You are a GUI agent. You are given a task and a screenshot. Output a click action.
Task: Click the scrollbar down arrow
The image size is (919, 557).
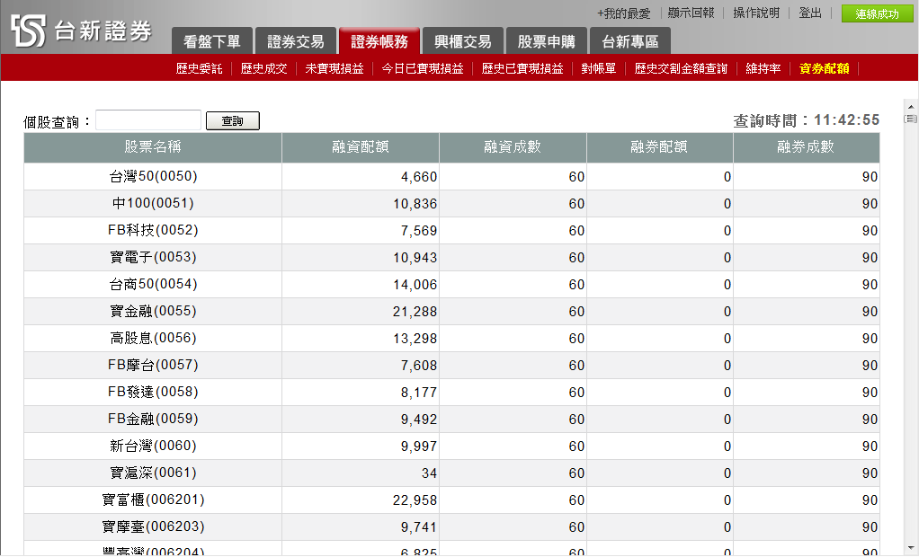(x=911, y=547)
